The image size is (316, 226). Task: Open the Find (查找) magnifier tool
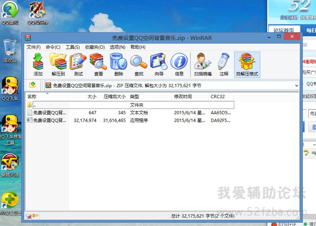coord(139,65)
